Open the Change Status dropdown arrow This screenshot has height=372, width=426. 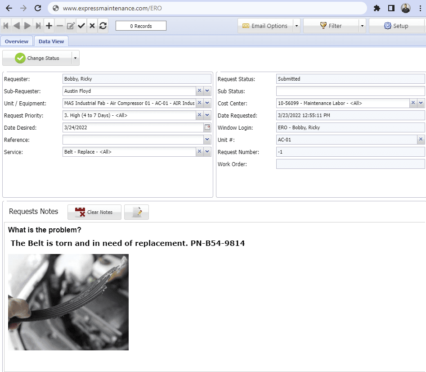coord(75,58)
